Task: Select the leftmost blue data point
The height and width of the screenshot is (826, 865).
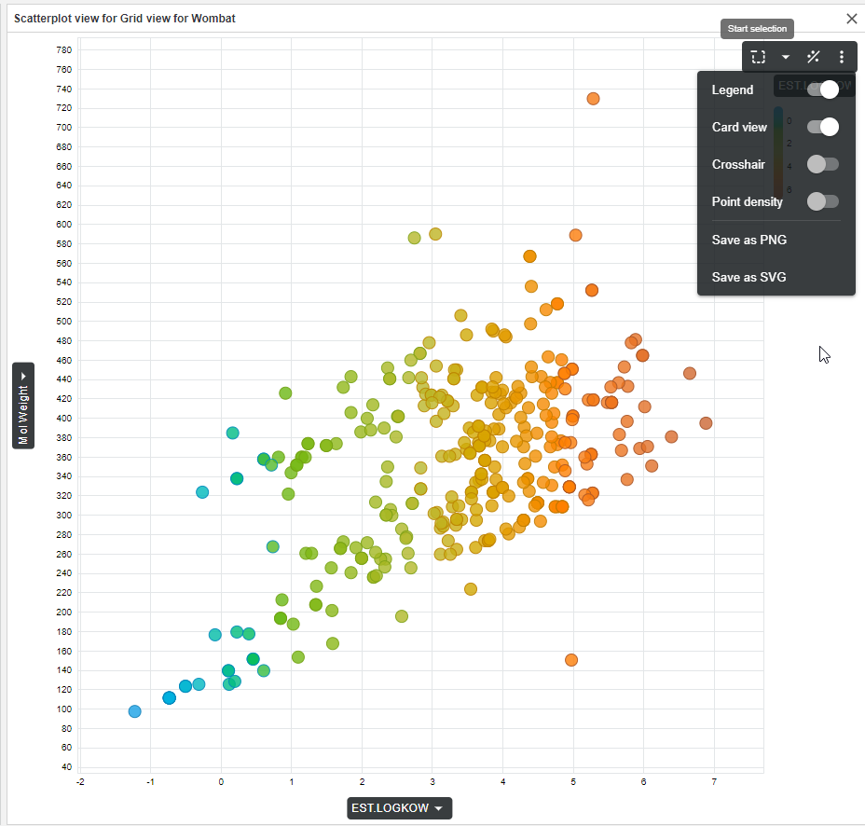Action: point(135,711)
